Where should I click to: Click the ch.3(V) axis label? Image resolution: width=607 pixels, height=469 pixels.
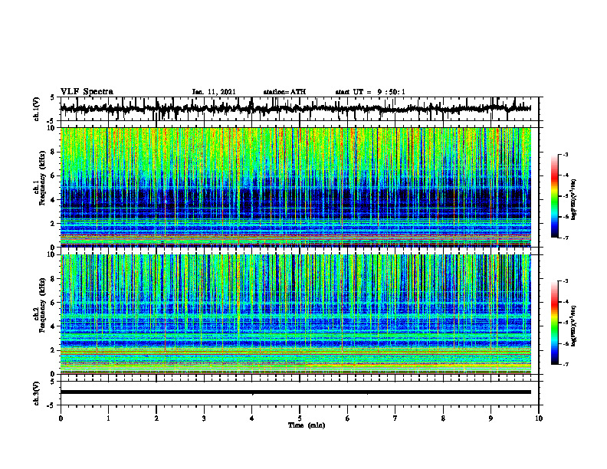[36, 393]
